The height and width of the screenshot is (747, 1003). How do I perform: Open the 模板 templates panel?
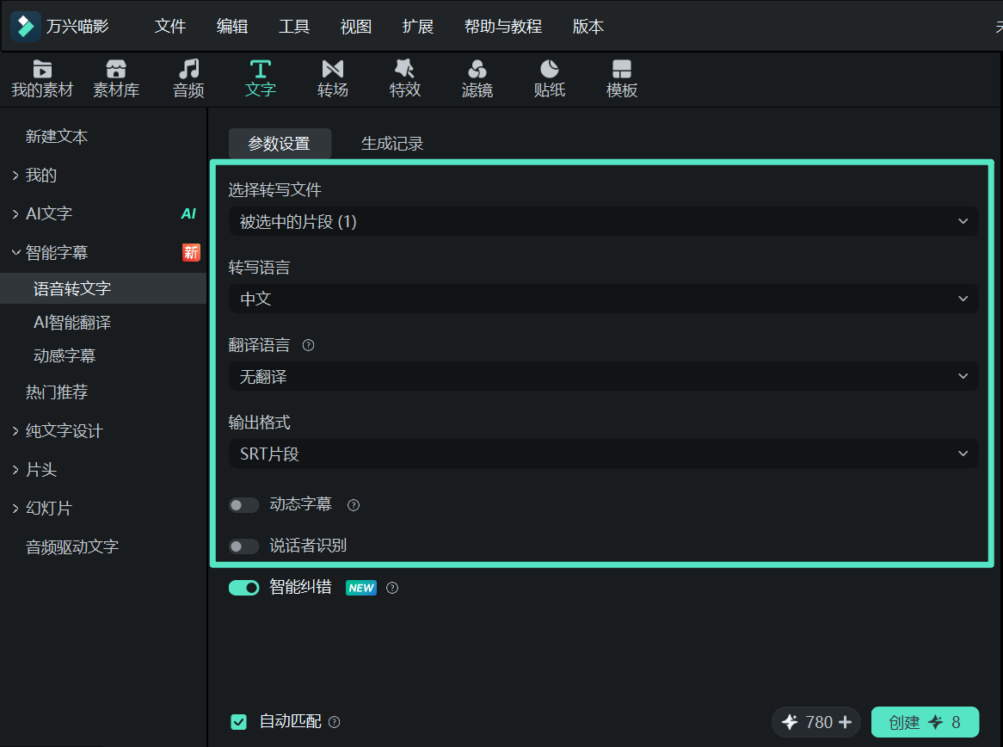pyautogui.click(x=622, y=78)
